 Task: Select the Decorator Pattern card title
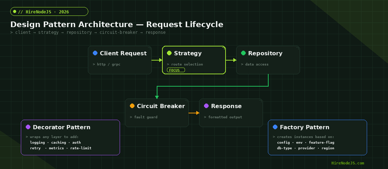pos(62,127)
